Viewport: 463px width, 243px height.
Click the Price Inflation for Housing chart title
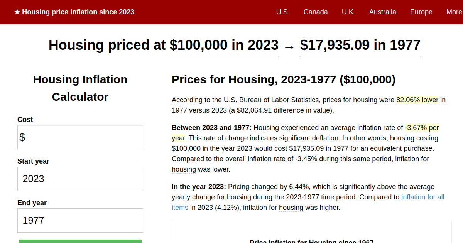[311, 241]
